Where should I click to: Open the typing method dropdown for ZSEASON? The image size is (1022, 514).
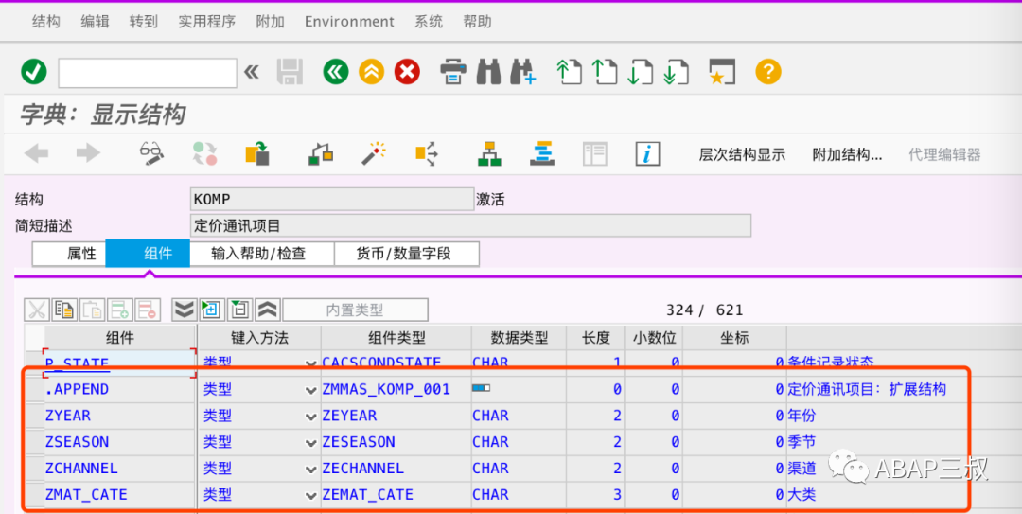(311, 442)
